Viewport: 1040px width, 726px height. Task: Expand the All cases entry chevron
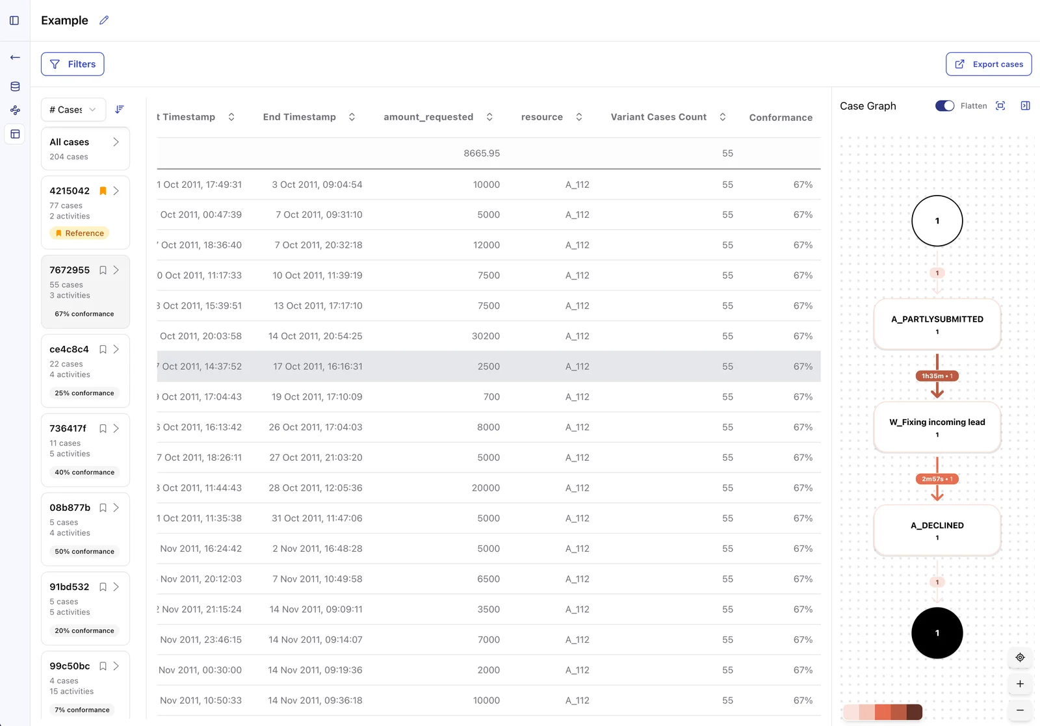coord(116,142)
